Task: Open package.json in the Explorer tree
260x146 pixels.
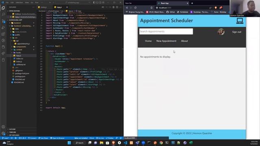Action: [20, 77]
